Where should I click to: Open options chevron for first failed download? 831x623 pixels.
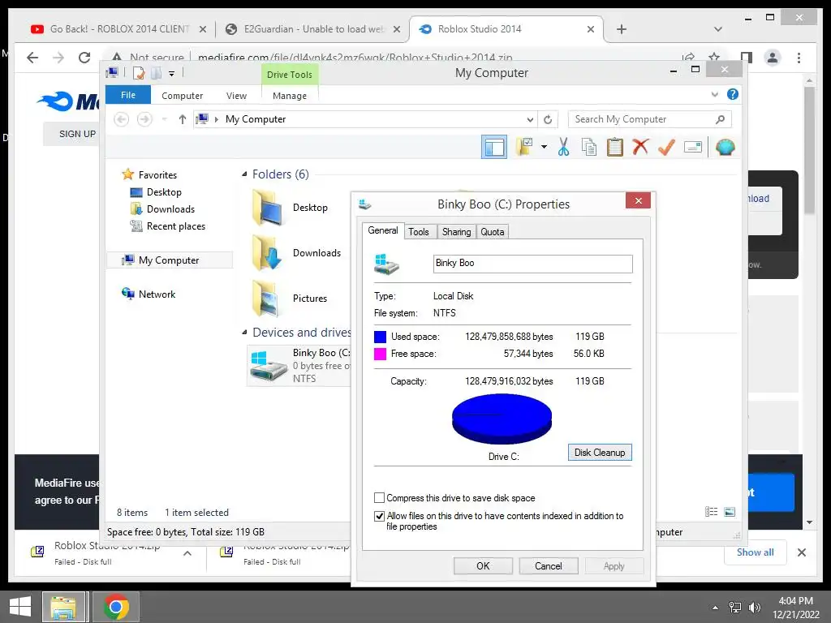(x=187, y=553)
